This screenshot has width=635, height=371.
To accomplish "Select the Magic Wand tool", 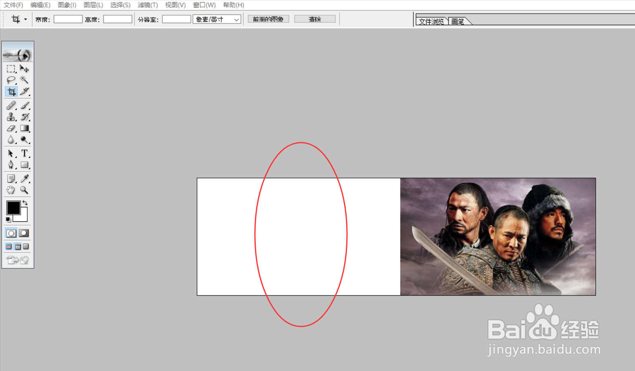I will 24,80.
